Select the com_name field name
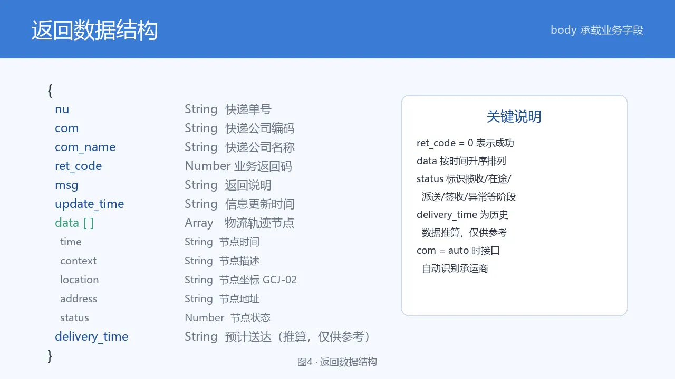The height and width of the screenshot is (379, 675). (85, 147)
